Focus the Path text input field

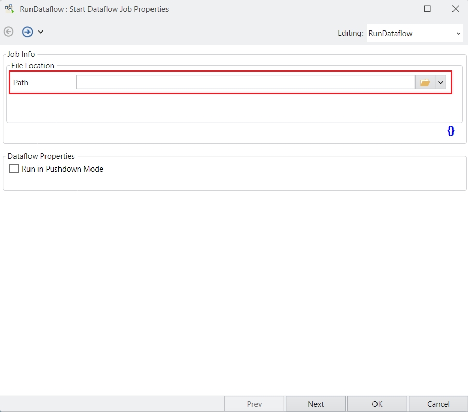pyautogui.click(x=245, y=83)
